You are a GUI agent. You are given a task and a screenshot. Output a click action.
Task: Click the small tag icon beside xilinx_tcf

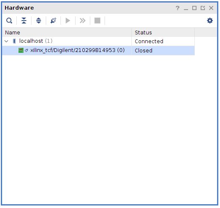coord(26,50)
